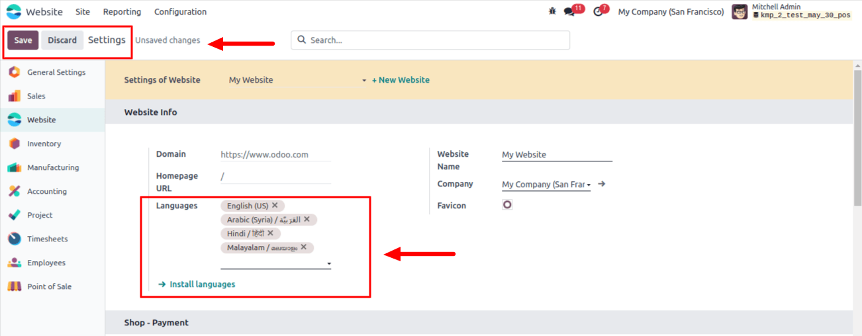
Task: Click the Website Info section header
Action: pyautogui.click(x=151, y=112)
